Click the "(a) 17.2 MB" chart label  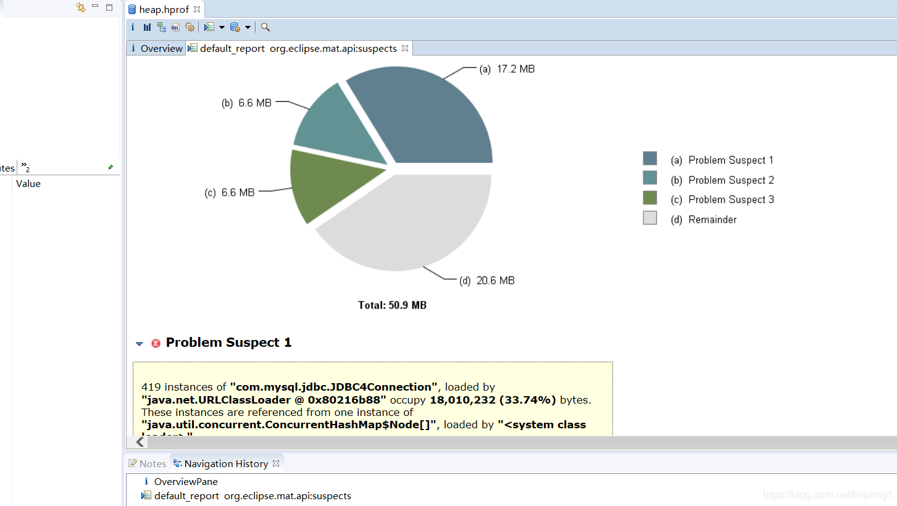[x=507, y=69]
